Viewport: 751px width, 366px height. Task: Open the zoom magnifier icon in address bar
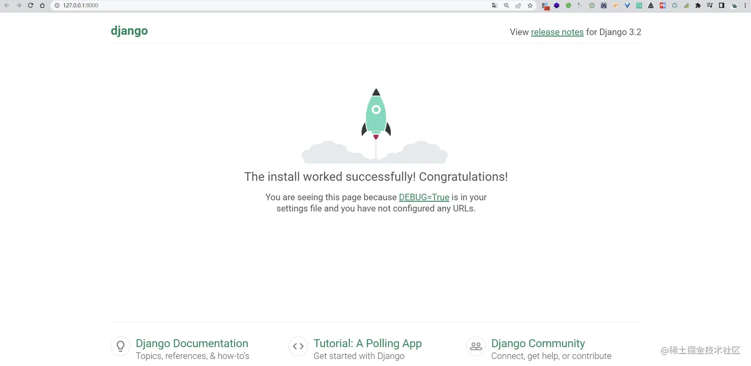coord(506,5)
